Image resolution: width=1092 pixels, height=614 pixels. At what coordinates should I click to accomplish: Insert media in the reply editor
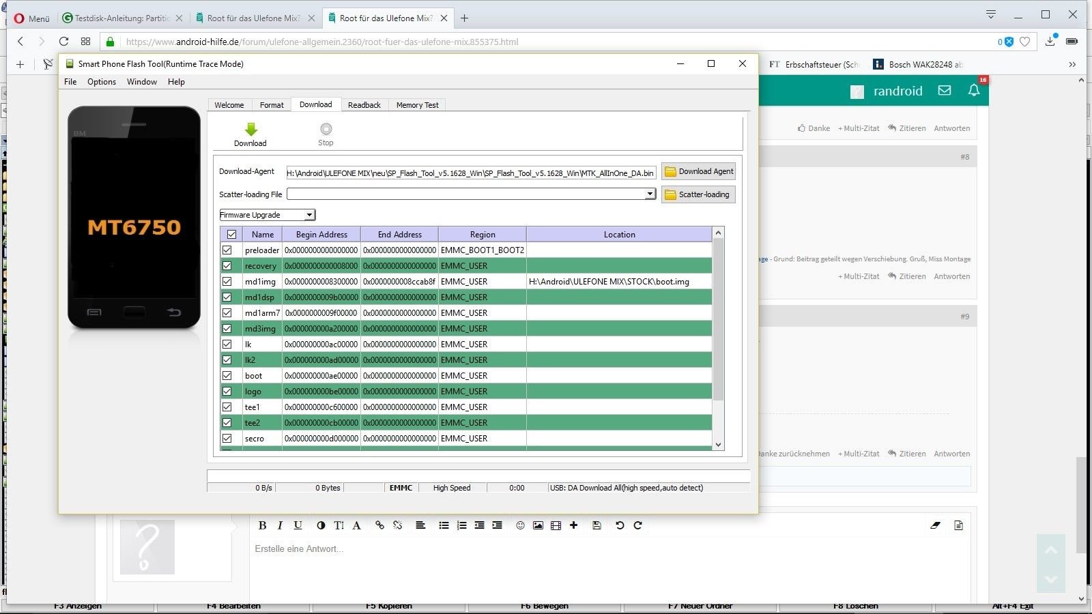tap(556, 525)
